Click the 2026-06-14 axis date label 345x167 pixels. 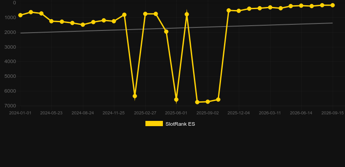(301, 113)
